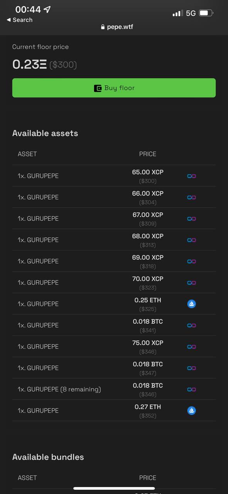Screen dimensions: 228x494
Task: Open the chain link icon for 66.00 XCP listing
Action: coord(191,197)
